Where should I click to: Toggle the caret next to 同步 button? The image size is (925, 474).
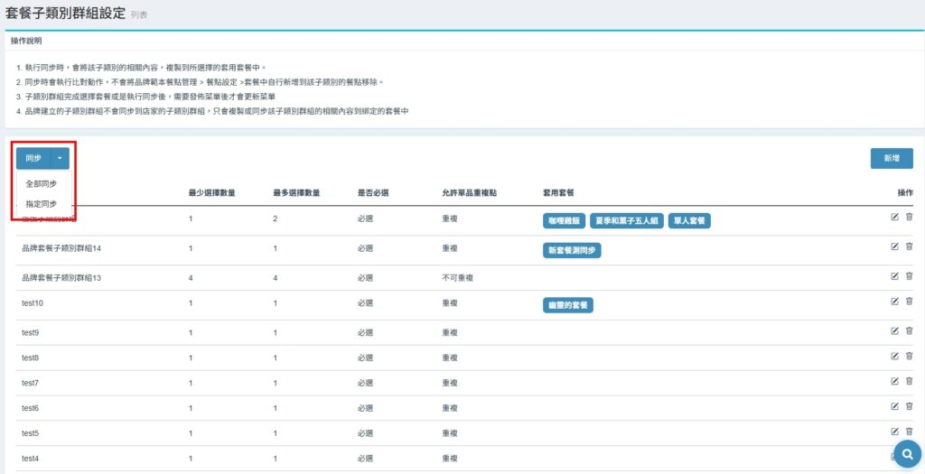[61, 159]
